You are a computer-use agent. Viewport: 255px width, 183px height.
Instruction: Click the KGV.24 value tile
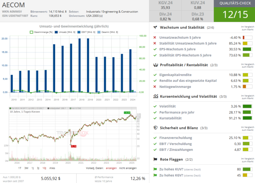pyautogui.click(x=165, y=5)
